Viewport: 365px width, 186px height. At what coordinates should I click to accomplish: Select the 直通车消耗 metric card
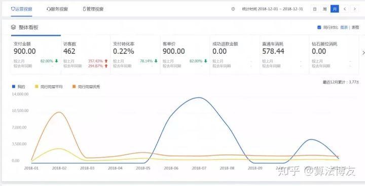point(284,55)
